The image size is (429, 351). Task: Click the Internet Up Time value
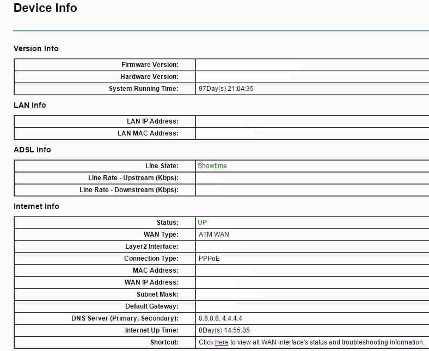click(x=224, y=330)
